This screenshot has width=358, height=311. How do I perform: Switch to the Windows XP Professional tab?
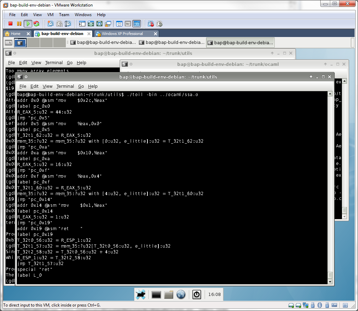(122, 34)
